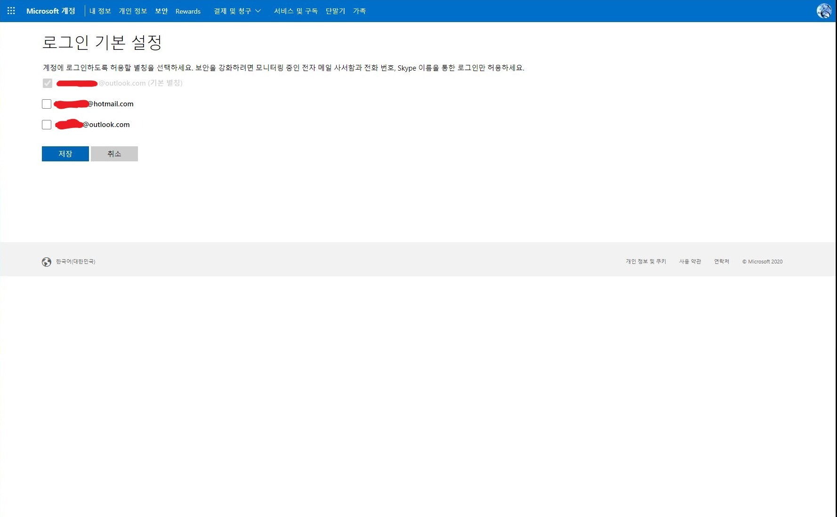Click the globe language icon in footer
Viewport: 837px width, 517px height.
46,262
